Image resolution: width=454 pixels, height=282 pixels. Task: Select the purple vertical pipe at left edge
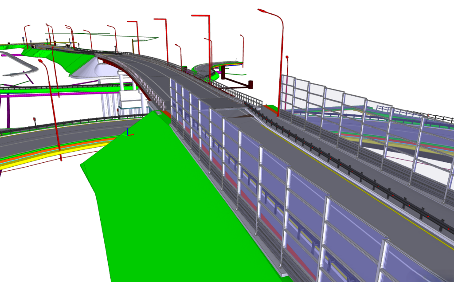click(x=8, y=111)
